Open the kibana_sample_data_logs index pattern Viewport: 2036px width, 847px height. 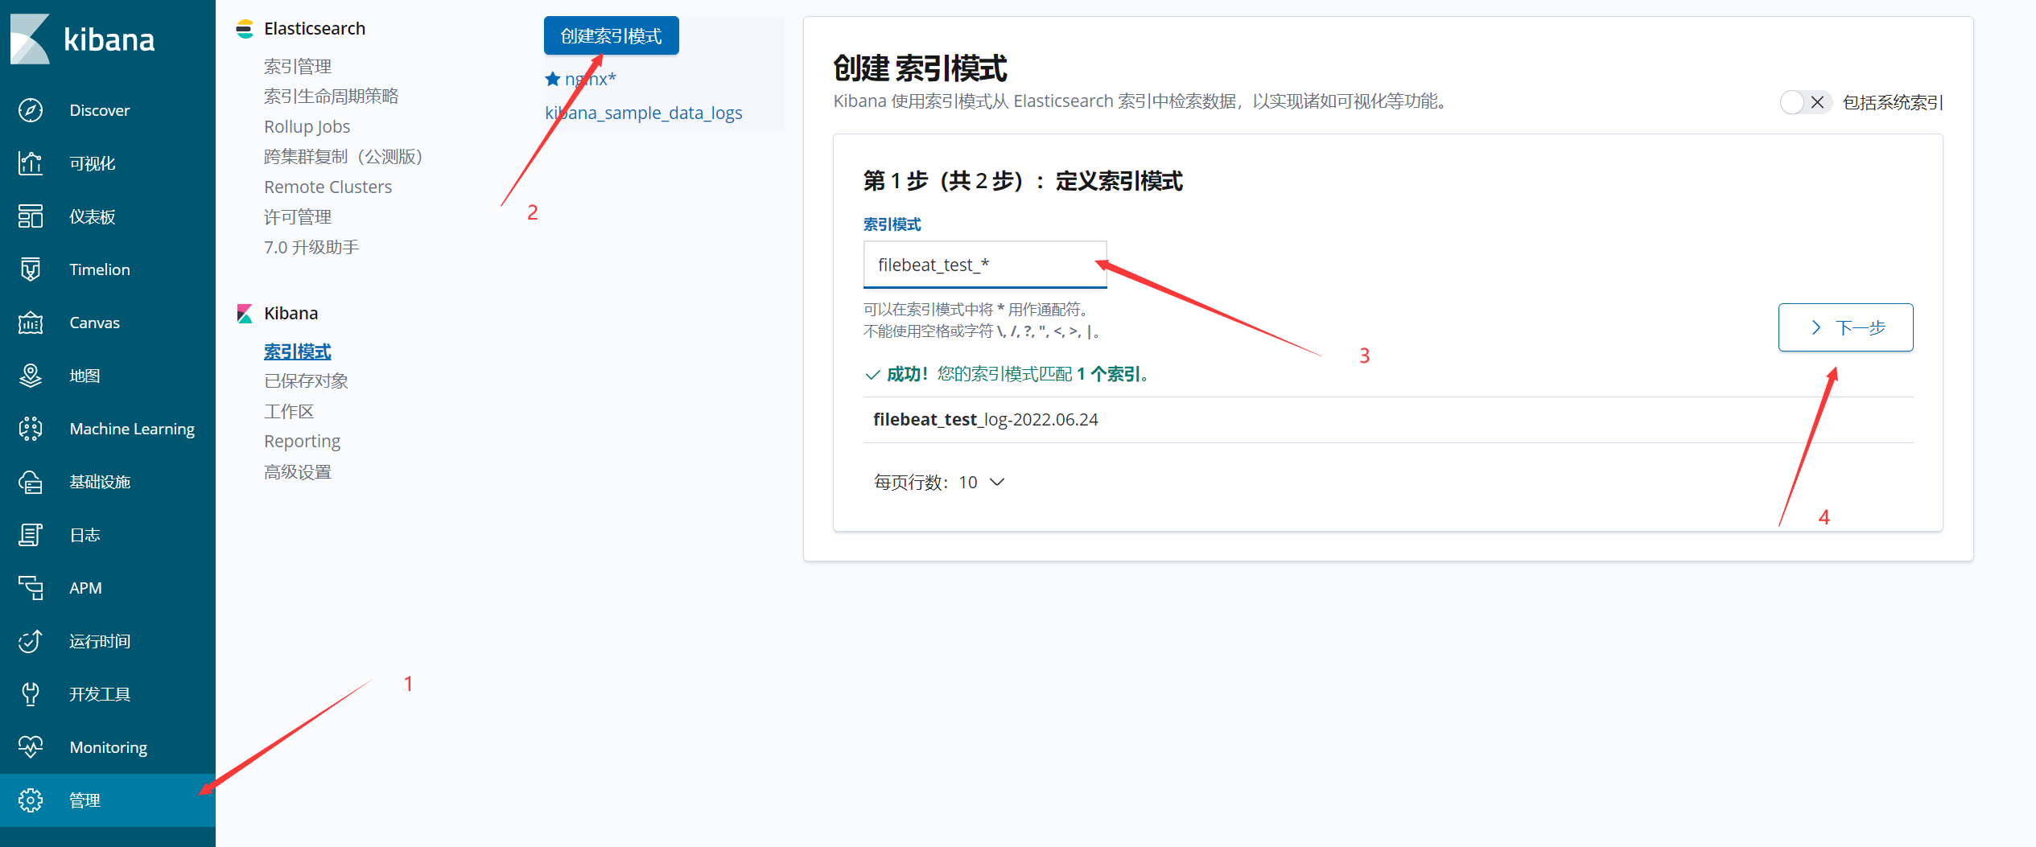coord(644,113)
